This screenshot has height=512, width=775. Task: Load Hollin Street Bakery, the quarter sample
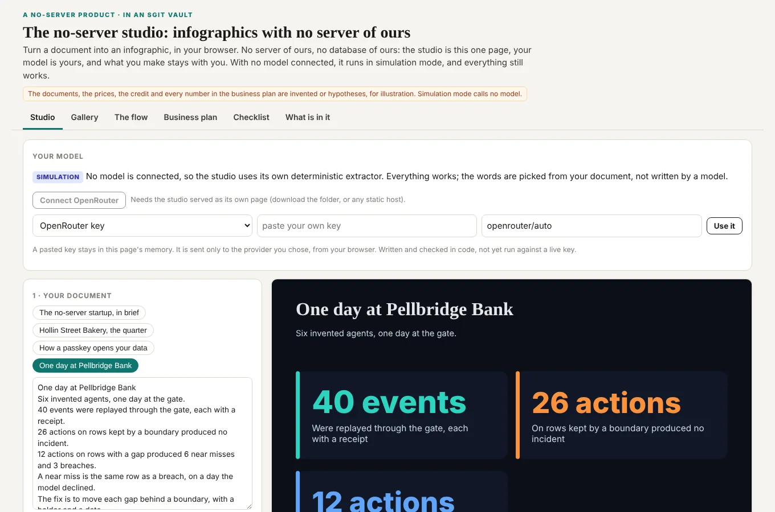(x=93, y=331)
